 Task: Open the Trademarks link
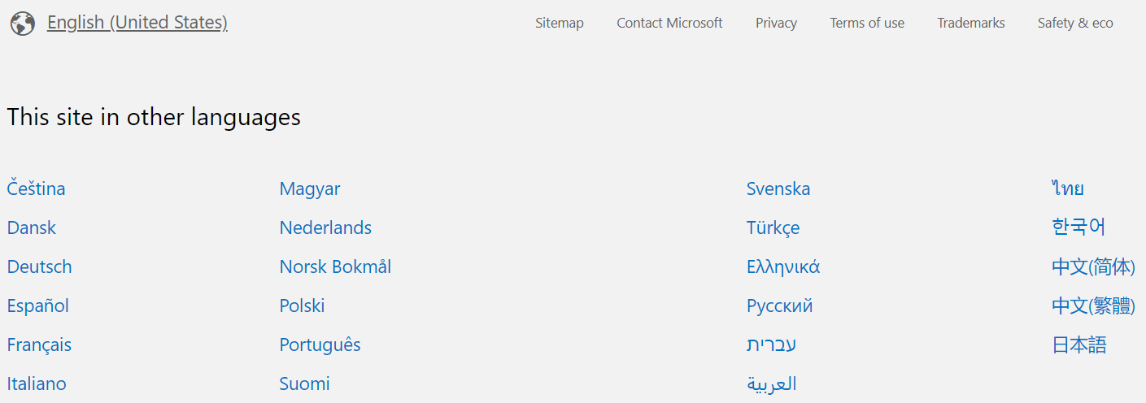coord(971,23)
